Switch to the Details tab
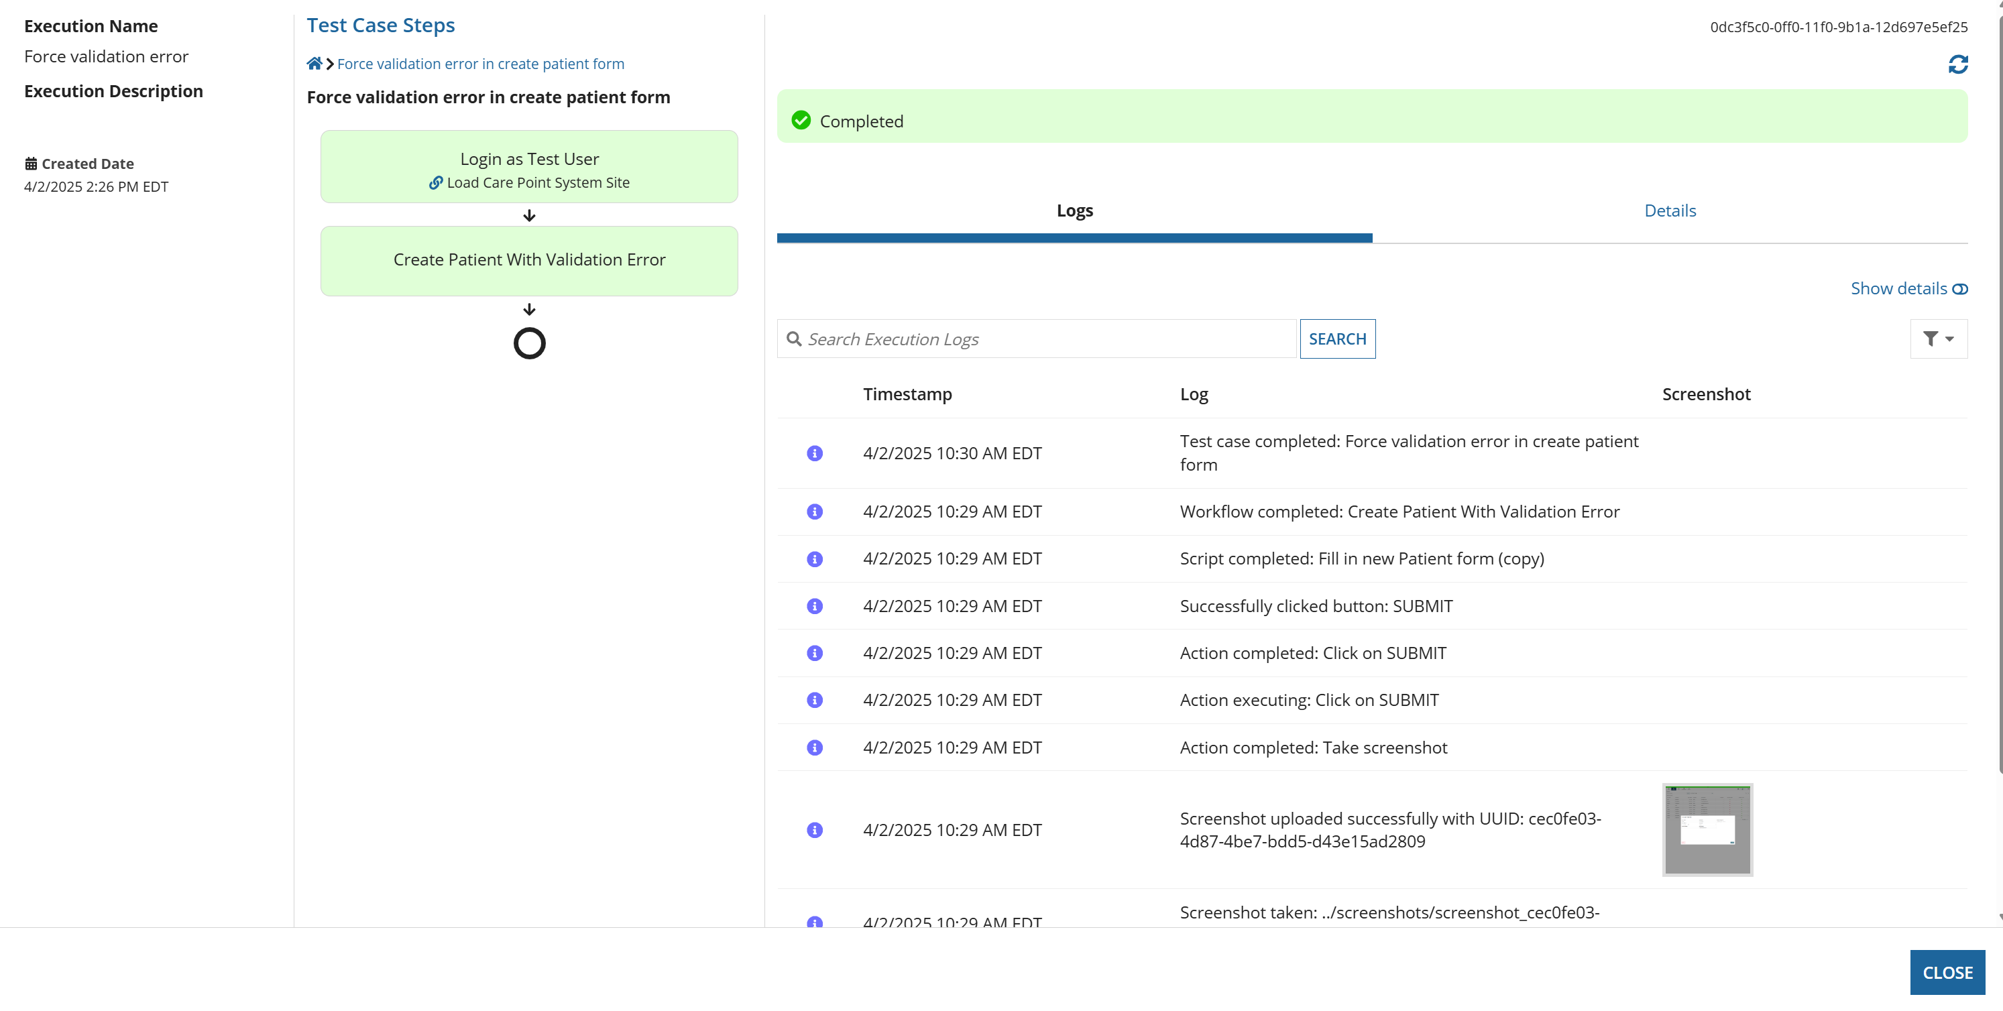The width and height of the screenshot is (2003, 1011). pyautogui.click(x=1670, y=211)
